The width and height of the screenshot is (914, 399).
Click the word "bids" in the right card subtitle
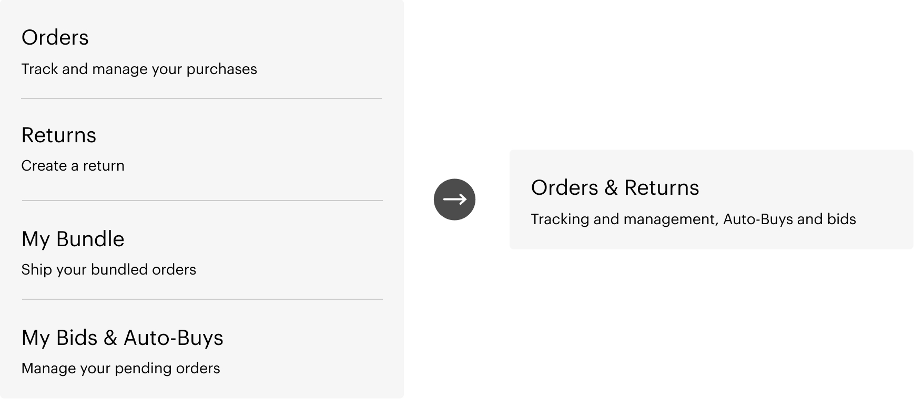(841, 219)
